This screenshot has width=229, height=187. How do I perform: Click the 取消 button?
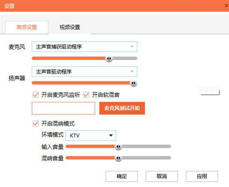click(162, 176)
